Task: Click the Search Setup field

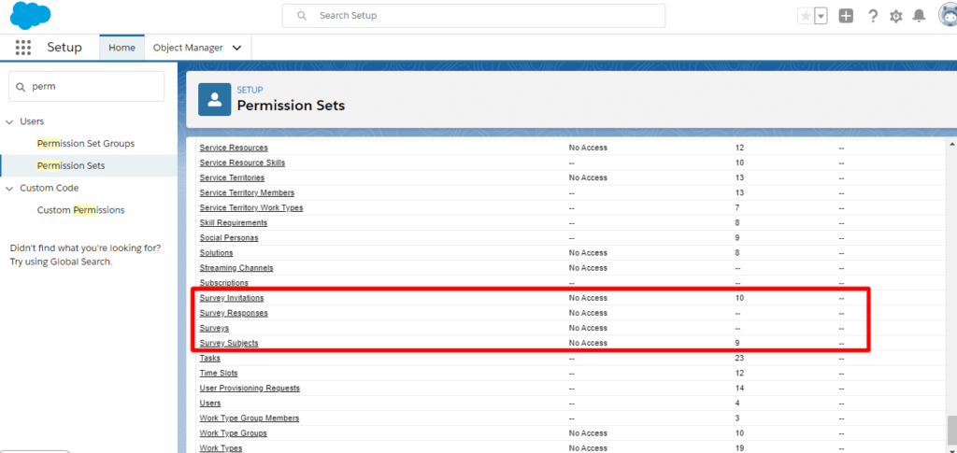Action: (474, 16)
